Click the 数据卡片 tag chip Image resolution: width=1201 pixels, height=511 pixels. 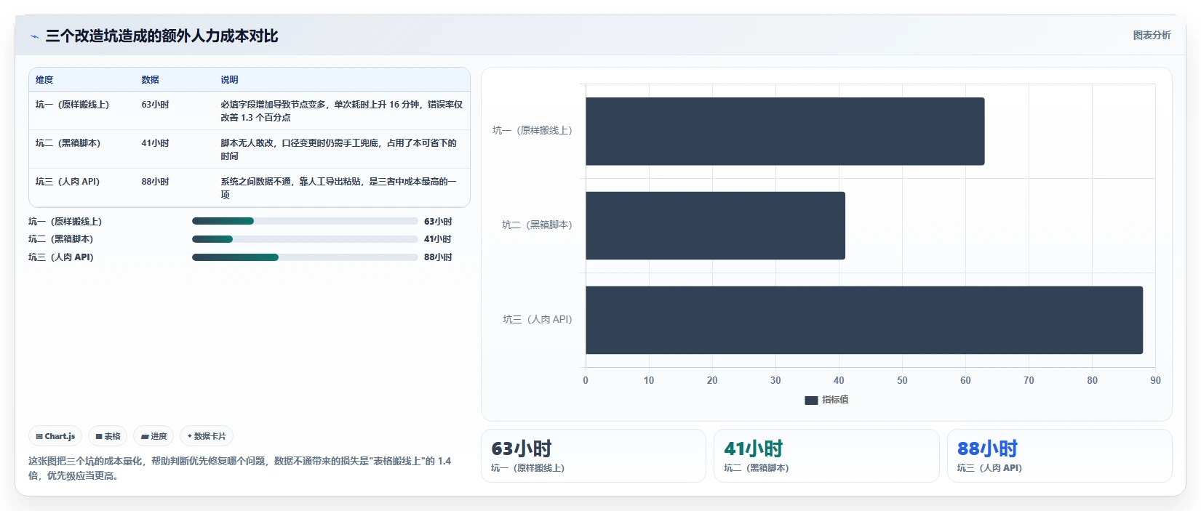click(207, 436)
